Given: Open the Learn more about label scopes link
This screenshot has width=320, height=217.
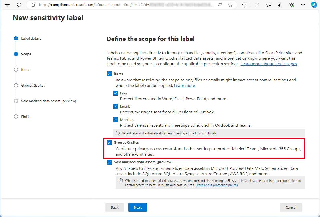Looking at the screenshot, I should [x=269, y=64].
